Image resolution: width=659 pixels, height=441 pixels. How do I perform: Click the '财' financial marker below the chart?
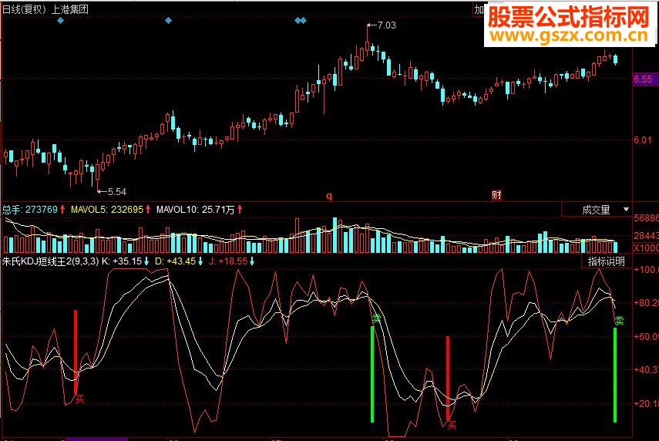click(496, 194)
